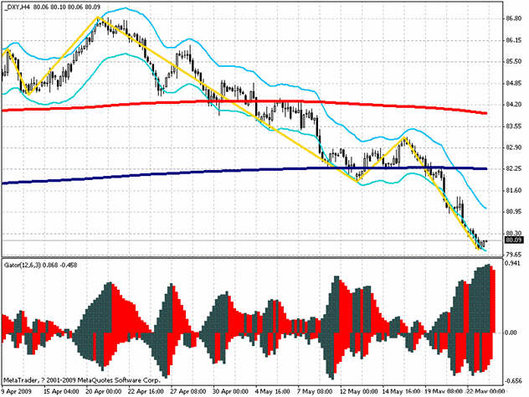529x397 pixels.
Task: Click the 81.60 price axis label
Action: 514,190
